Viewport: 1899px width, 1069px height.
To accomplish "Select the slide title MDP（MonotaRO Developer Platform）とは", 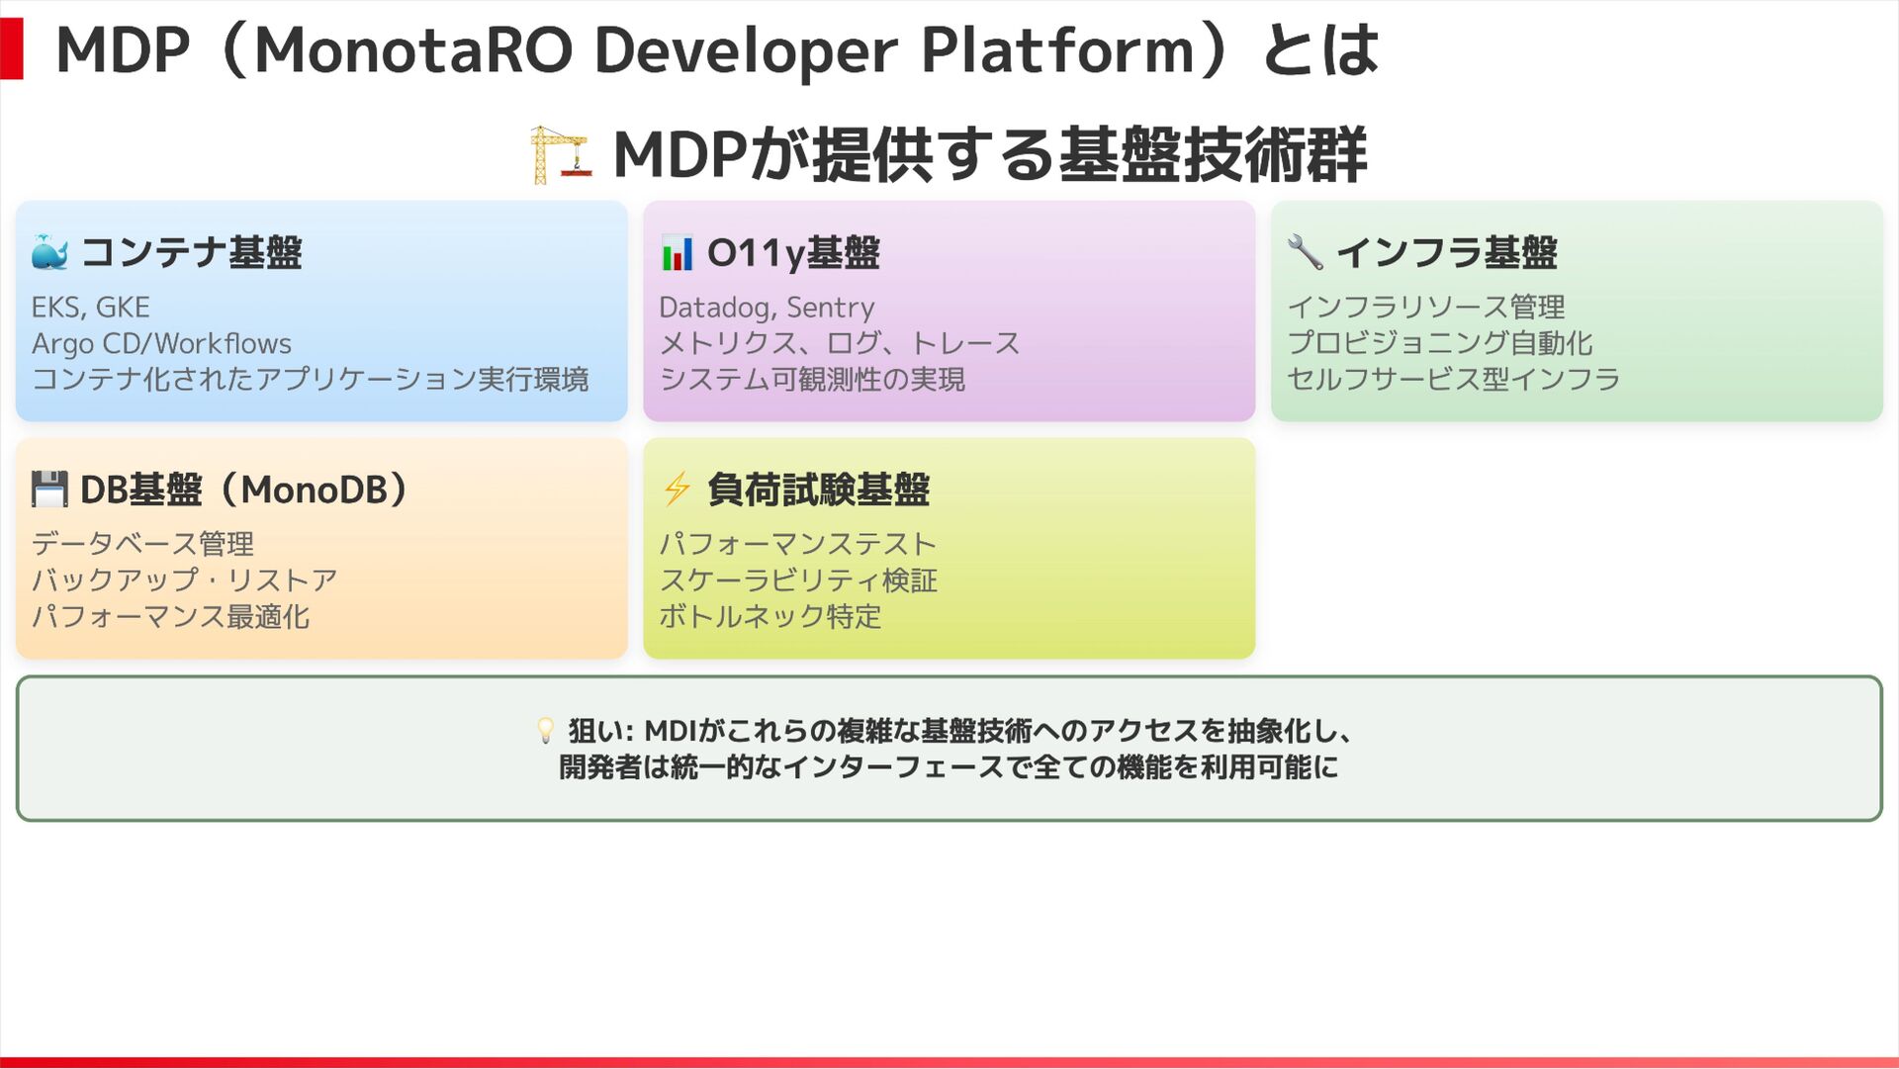I will coord(717,49).
